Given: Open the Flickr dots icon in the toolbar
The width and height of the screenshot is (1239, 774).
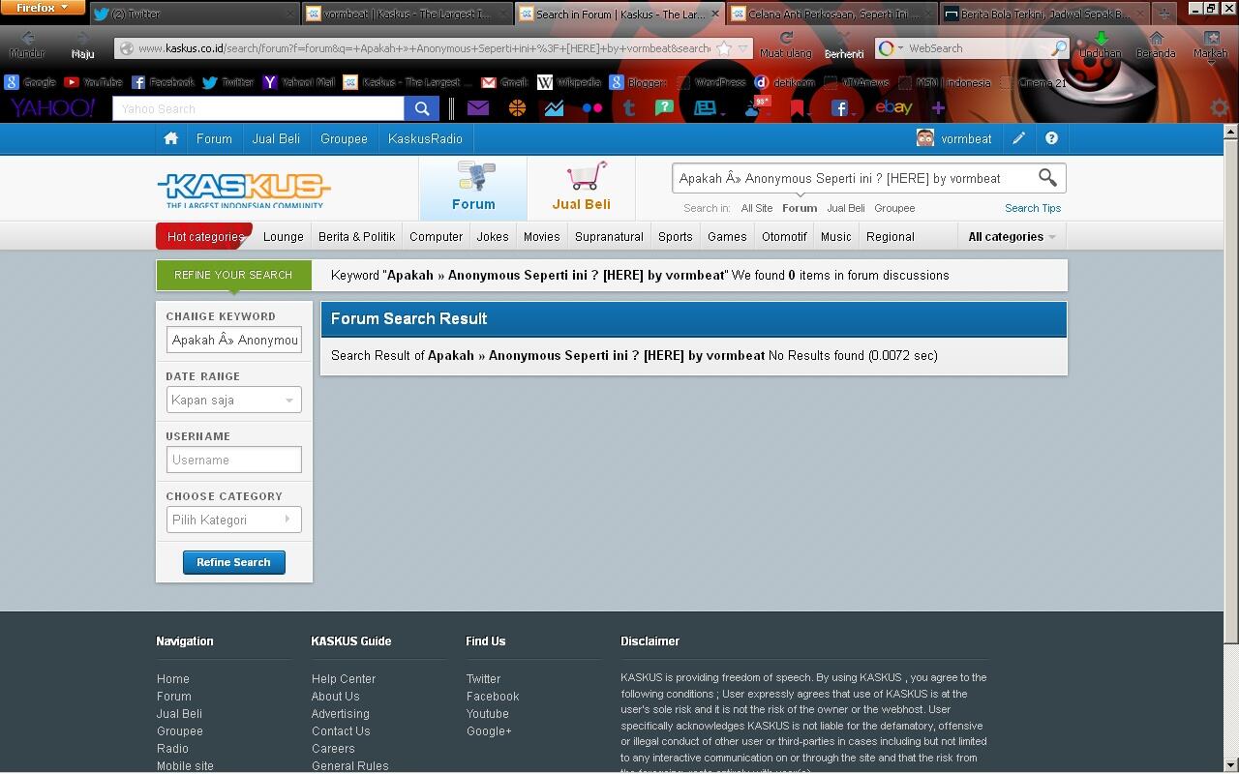Looking at the screenshot, I should pos(592,108).
